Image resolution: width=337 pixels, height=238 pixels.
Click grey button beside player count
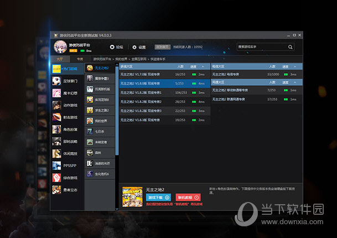click(163, 47)
